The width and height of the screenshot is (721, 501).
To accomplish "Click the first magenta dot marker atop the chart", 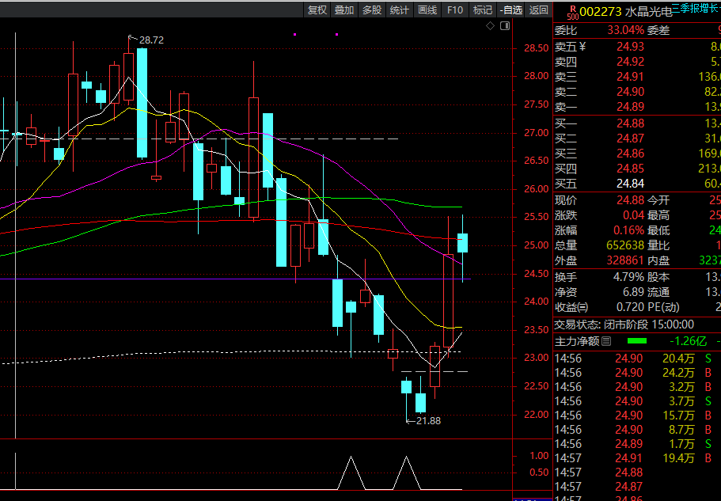I will [294, 35].
